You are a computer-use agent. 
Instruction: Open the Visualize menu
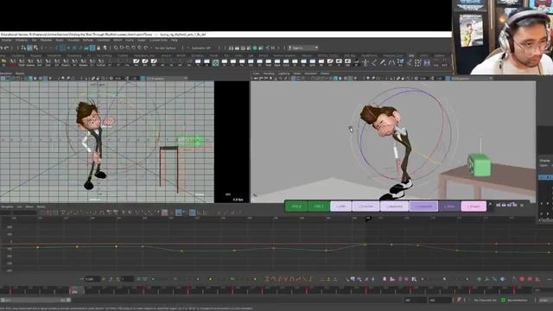tap(73, 41)
